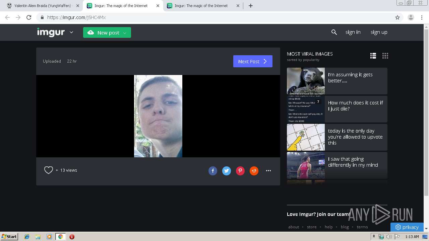
Task: Switch viral images to list view
Action: click(373, 56)
